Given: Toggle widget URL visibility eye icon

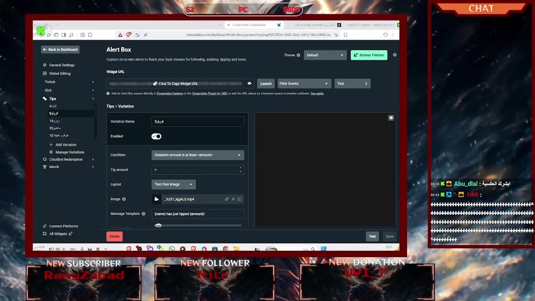Looking at the screenshot, I should (x=250, y=84).
